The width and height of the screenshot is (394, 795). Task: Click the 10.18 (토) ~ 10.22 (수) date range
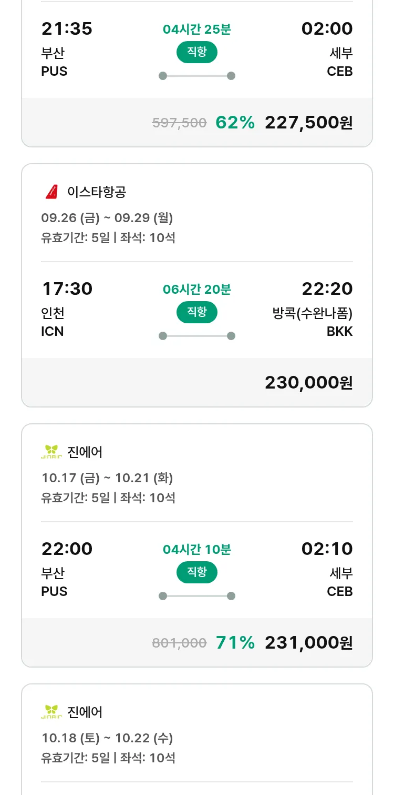107,738
